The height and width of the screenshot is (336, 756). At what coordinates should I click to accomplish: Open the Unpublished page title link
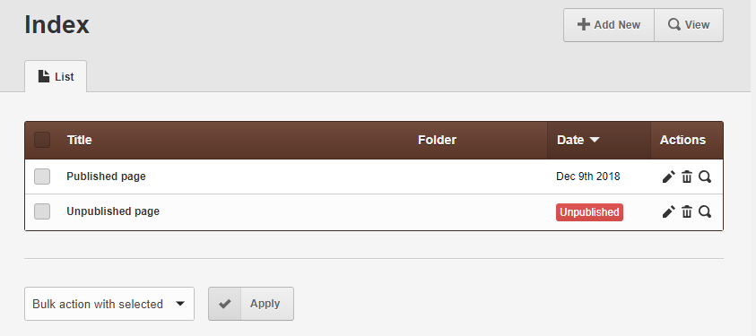point(113,211)
